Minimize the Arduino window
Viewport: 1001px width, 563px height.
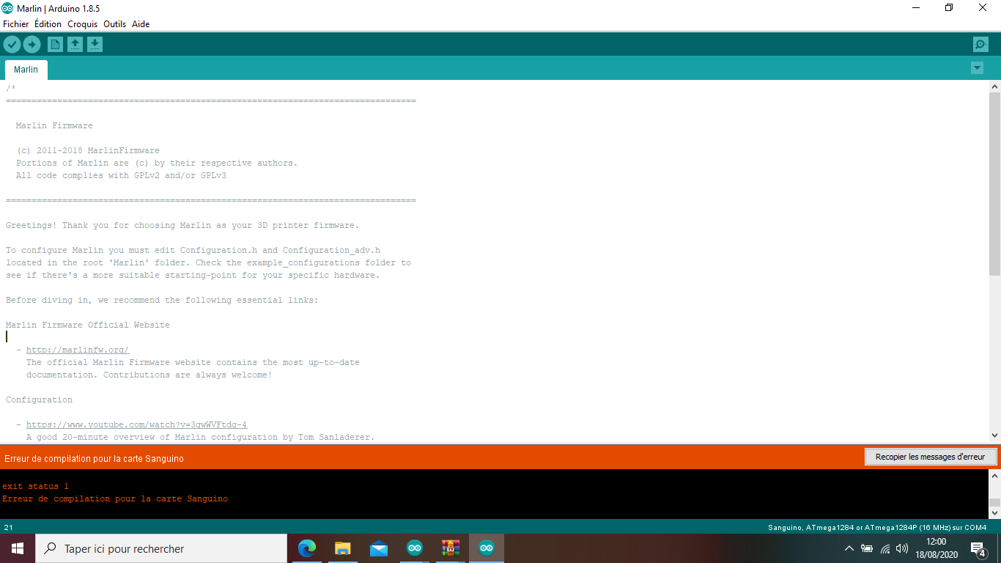coord(916,8)
